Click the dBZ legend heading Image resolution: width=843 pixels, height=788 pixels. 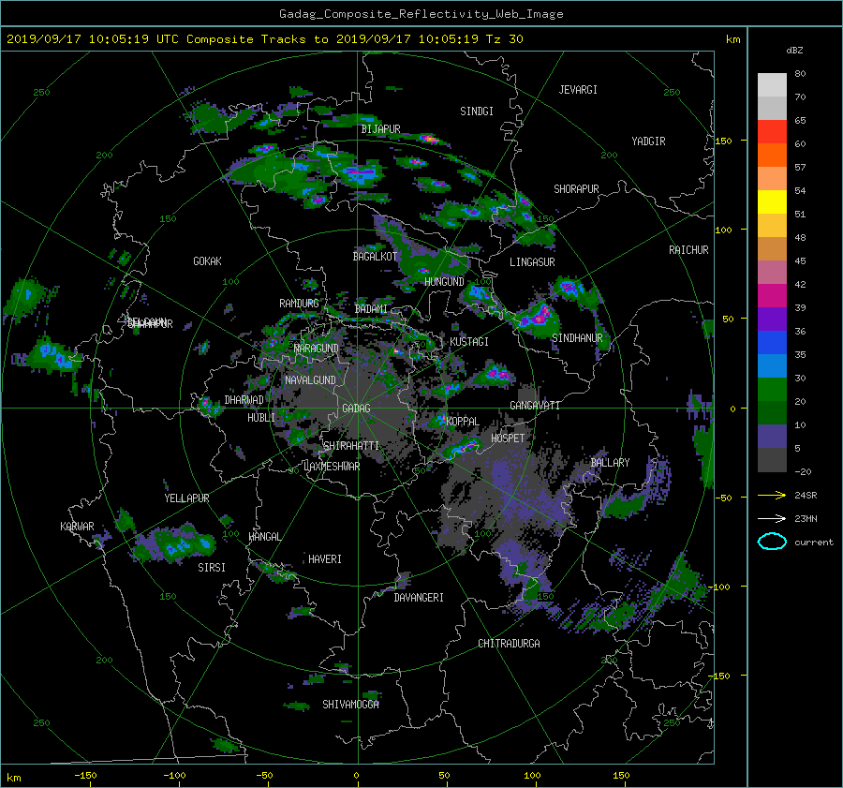(794, 50)
